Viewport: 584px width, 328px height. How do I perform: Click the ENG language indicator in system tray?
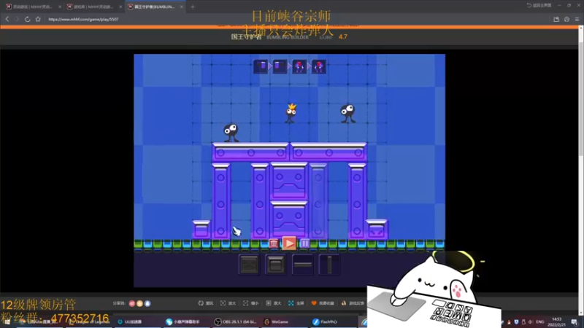(540, 321)
